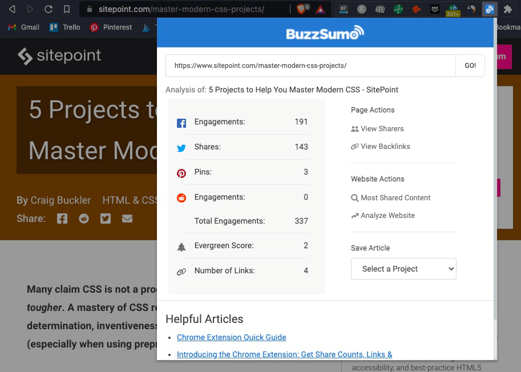Open the orange fox extension icon
This screenshot has height=372, width=521.
pos(417,9)
